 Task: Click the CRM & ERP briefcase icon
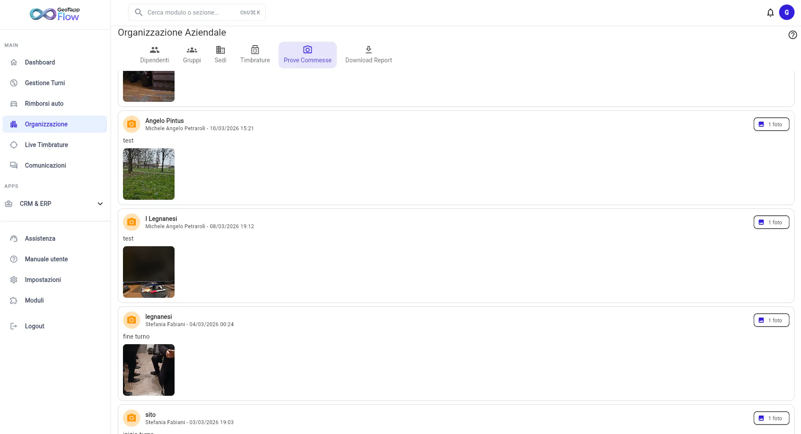9,204
